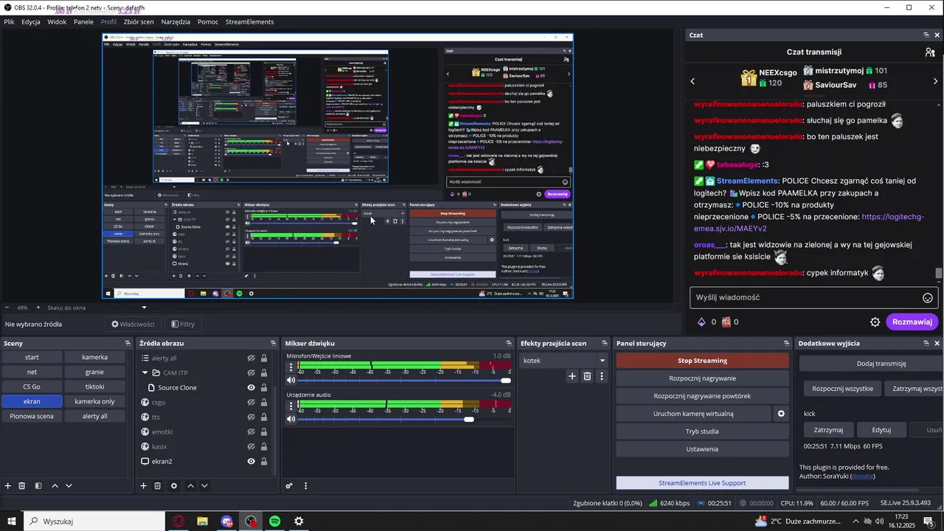
Task: Click Rozpocznij nagrywanie button
Action: (x=702, y=378)
